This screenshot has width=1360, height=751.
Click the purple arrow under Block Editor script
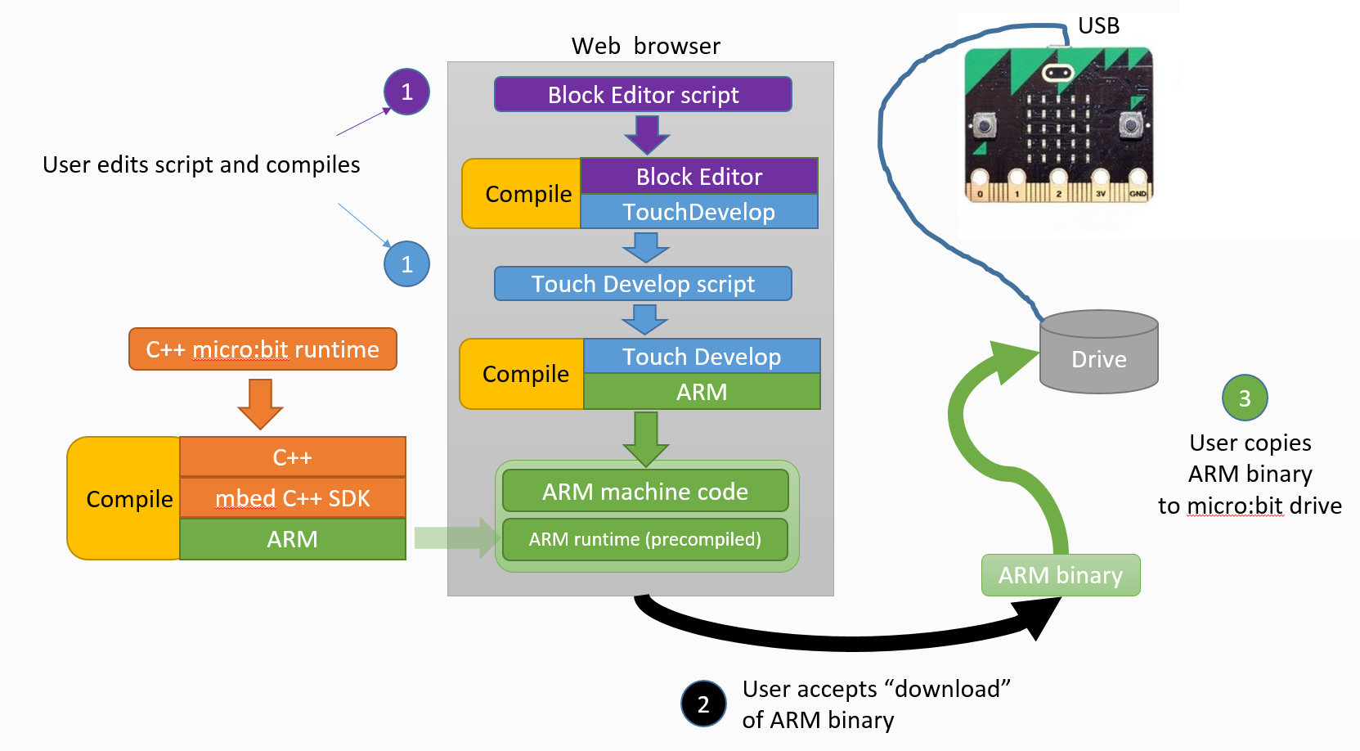[646, 134]
